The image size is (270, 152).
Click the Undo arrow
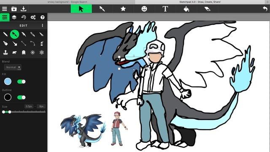pos(265,8)
